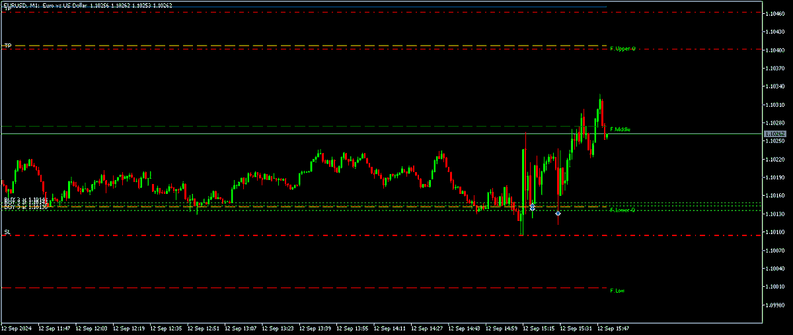Click price scale value 1.10160
Viewport: 793px width, 335px height.
point(774,196)
